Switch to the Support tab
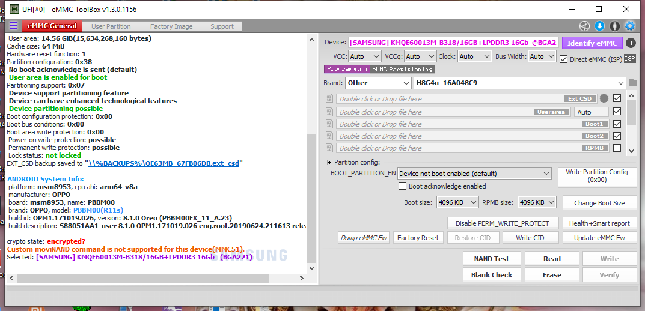645x311 pixels. [x=222, y=26]
